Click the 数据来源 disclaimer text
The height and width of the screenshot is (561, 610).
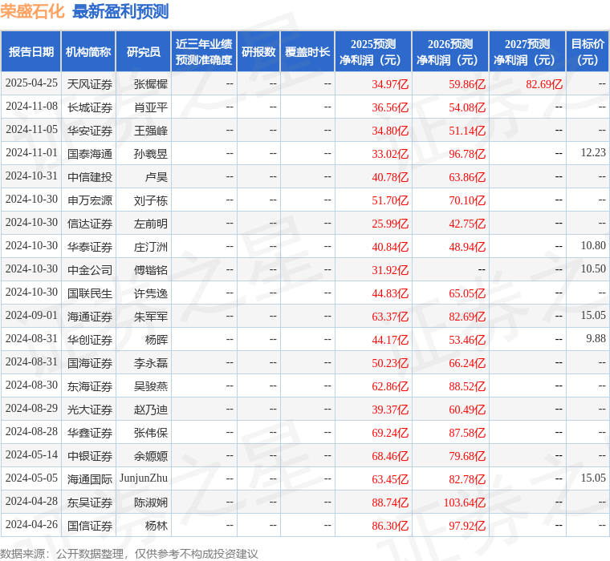tap(129, 554)
